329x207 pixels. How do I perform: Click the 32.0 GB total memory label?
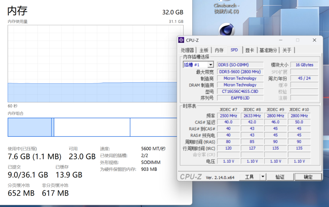click(x=173, y=12)
